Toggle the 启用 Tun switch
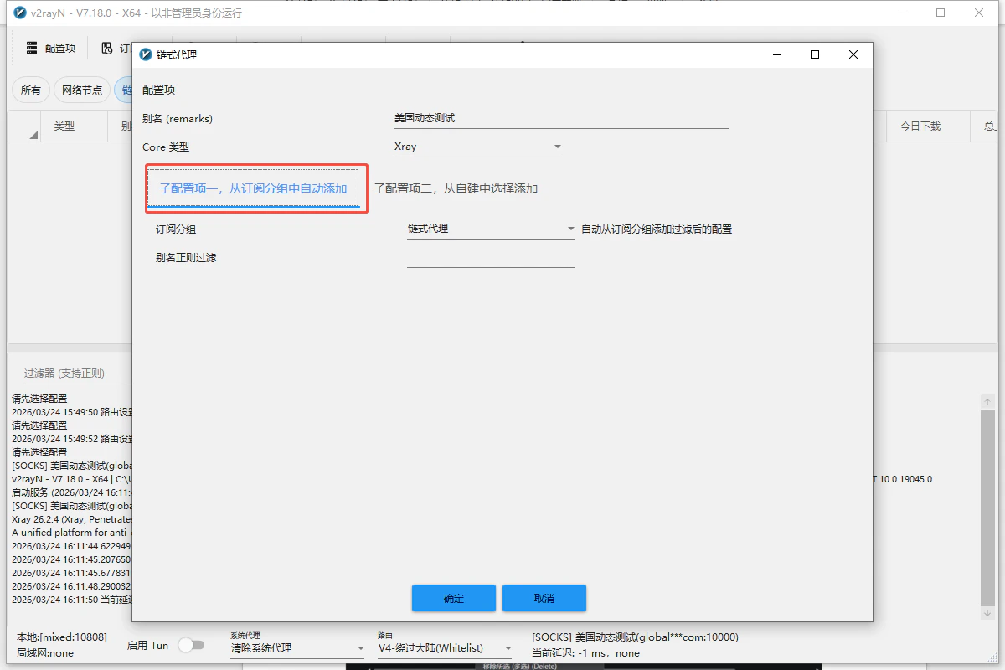This screenshot has height=670, width=1005. point(191,645)
